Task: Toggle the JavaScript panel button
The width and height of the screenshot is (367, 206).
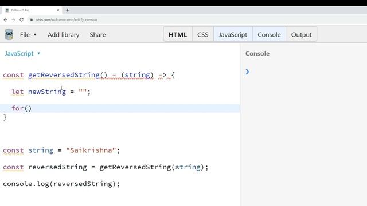Action: [233, 34]
